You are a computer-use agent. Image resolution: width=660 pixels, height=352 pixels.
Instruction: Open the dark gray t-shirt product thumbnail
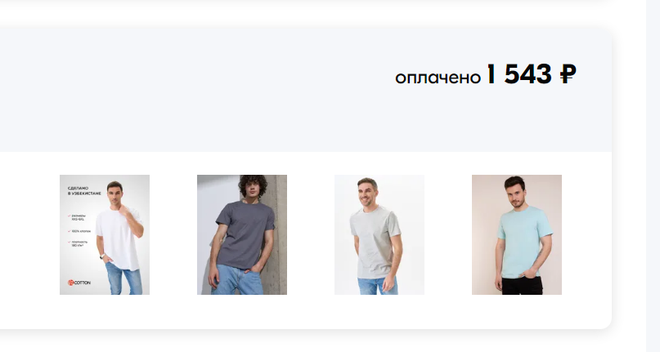tap(242, 234)
